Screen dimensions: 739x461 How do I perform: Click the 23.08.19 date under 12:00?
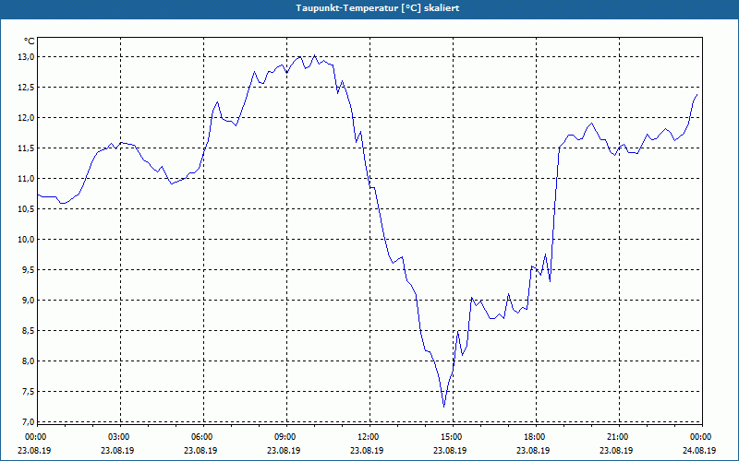pos(369,450)
